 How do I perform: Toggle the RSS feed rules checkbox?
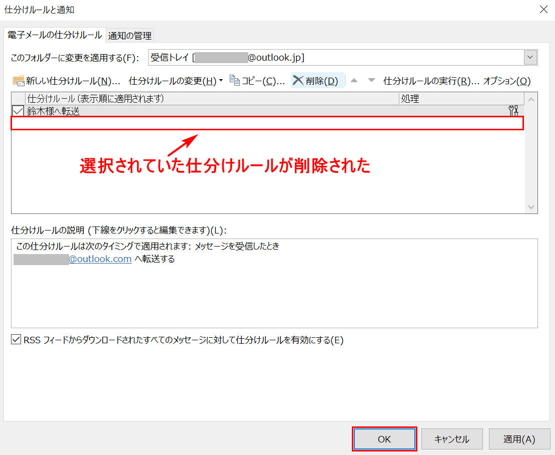[x=16, y=340]
